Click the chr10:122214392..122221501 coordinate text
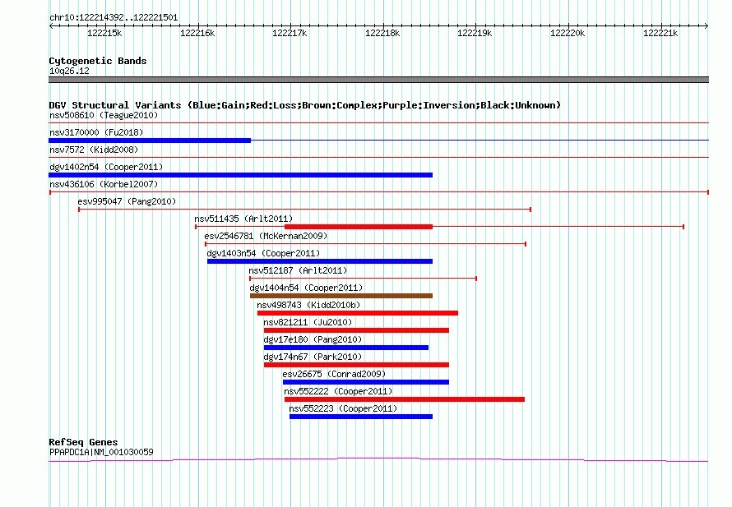 [x=114, y=18]
